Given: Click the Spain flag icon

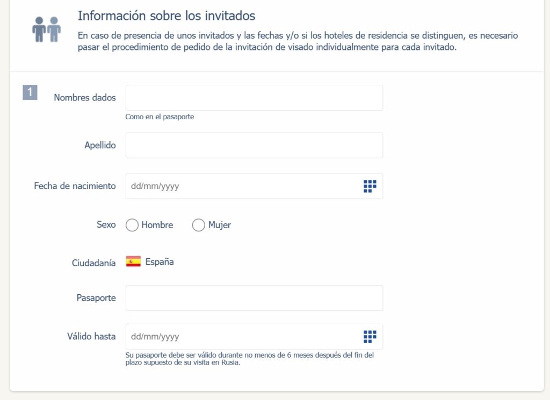Looking at the screenshot, I should tap(133, 262).
